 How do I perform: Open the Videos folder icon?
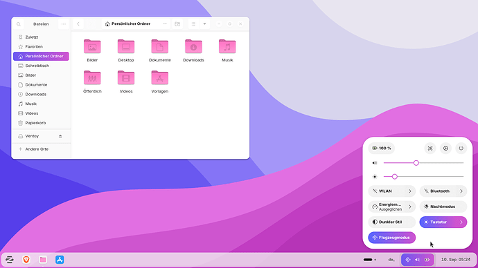[x=126, y=78]
